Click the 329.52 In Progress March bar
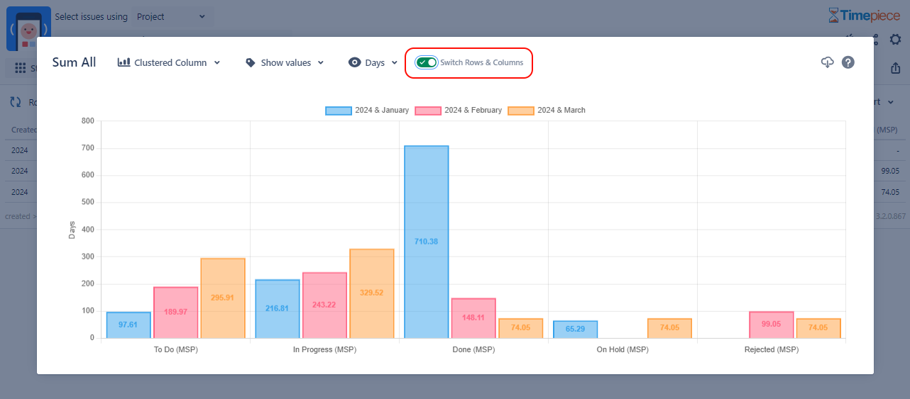This screenshot has height=399, width=910. coord(371,293)
